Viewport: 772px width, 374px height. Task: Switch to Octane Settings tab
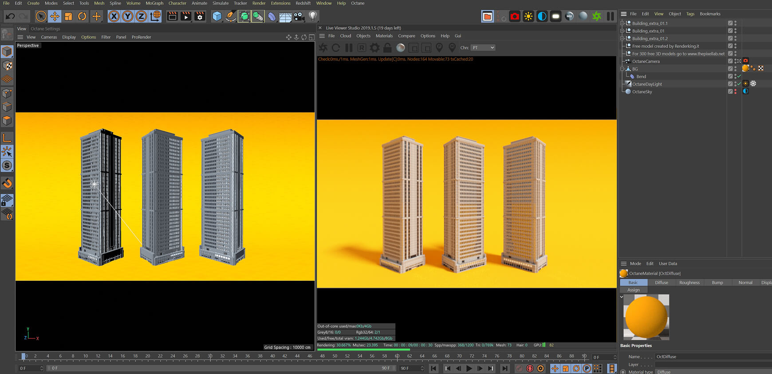(x=45, y=28)
